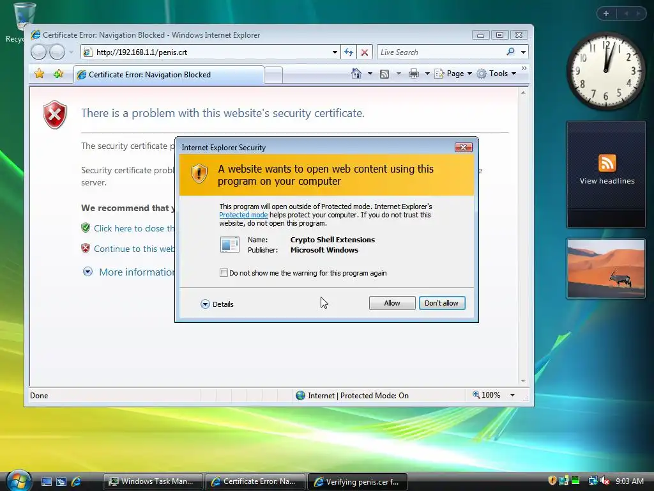The width and height of the screenshot is (654, 491).
Task: Open the Protected mode help link
Action: (243, 215)
